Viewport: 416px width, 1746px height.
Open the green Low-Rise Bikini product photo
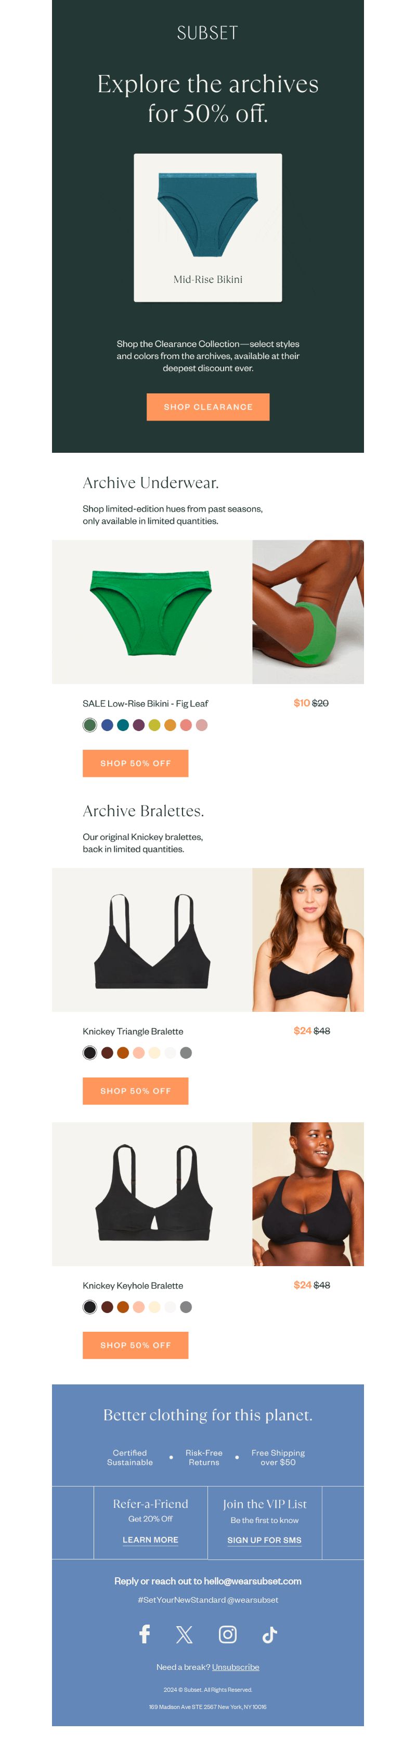pyautogui.click(x=152, y=611)
